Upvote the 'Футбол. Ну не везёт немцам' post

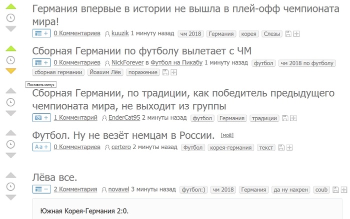10,133
